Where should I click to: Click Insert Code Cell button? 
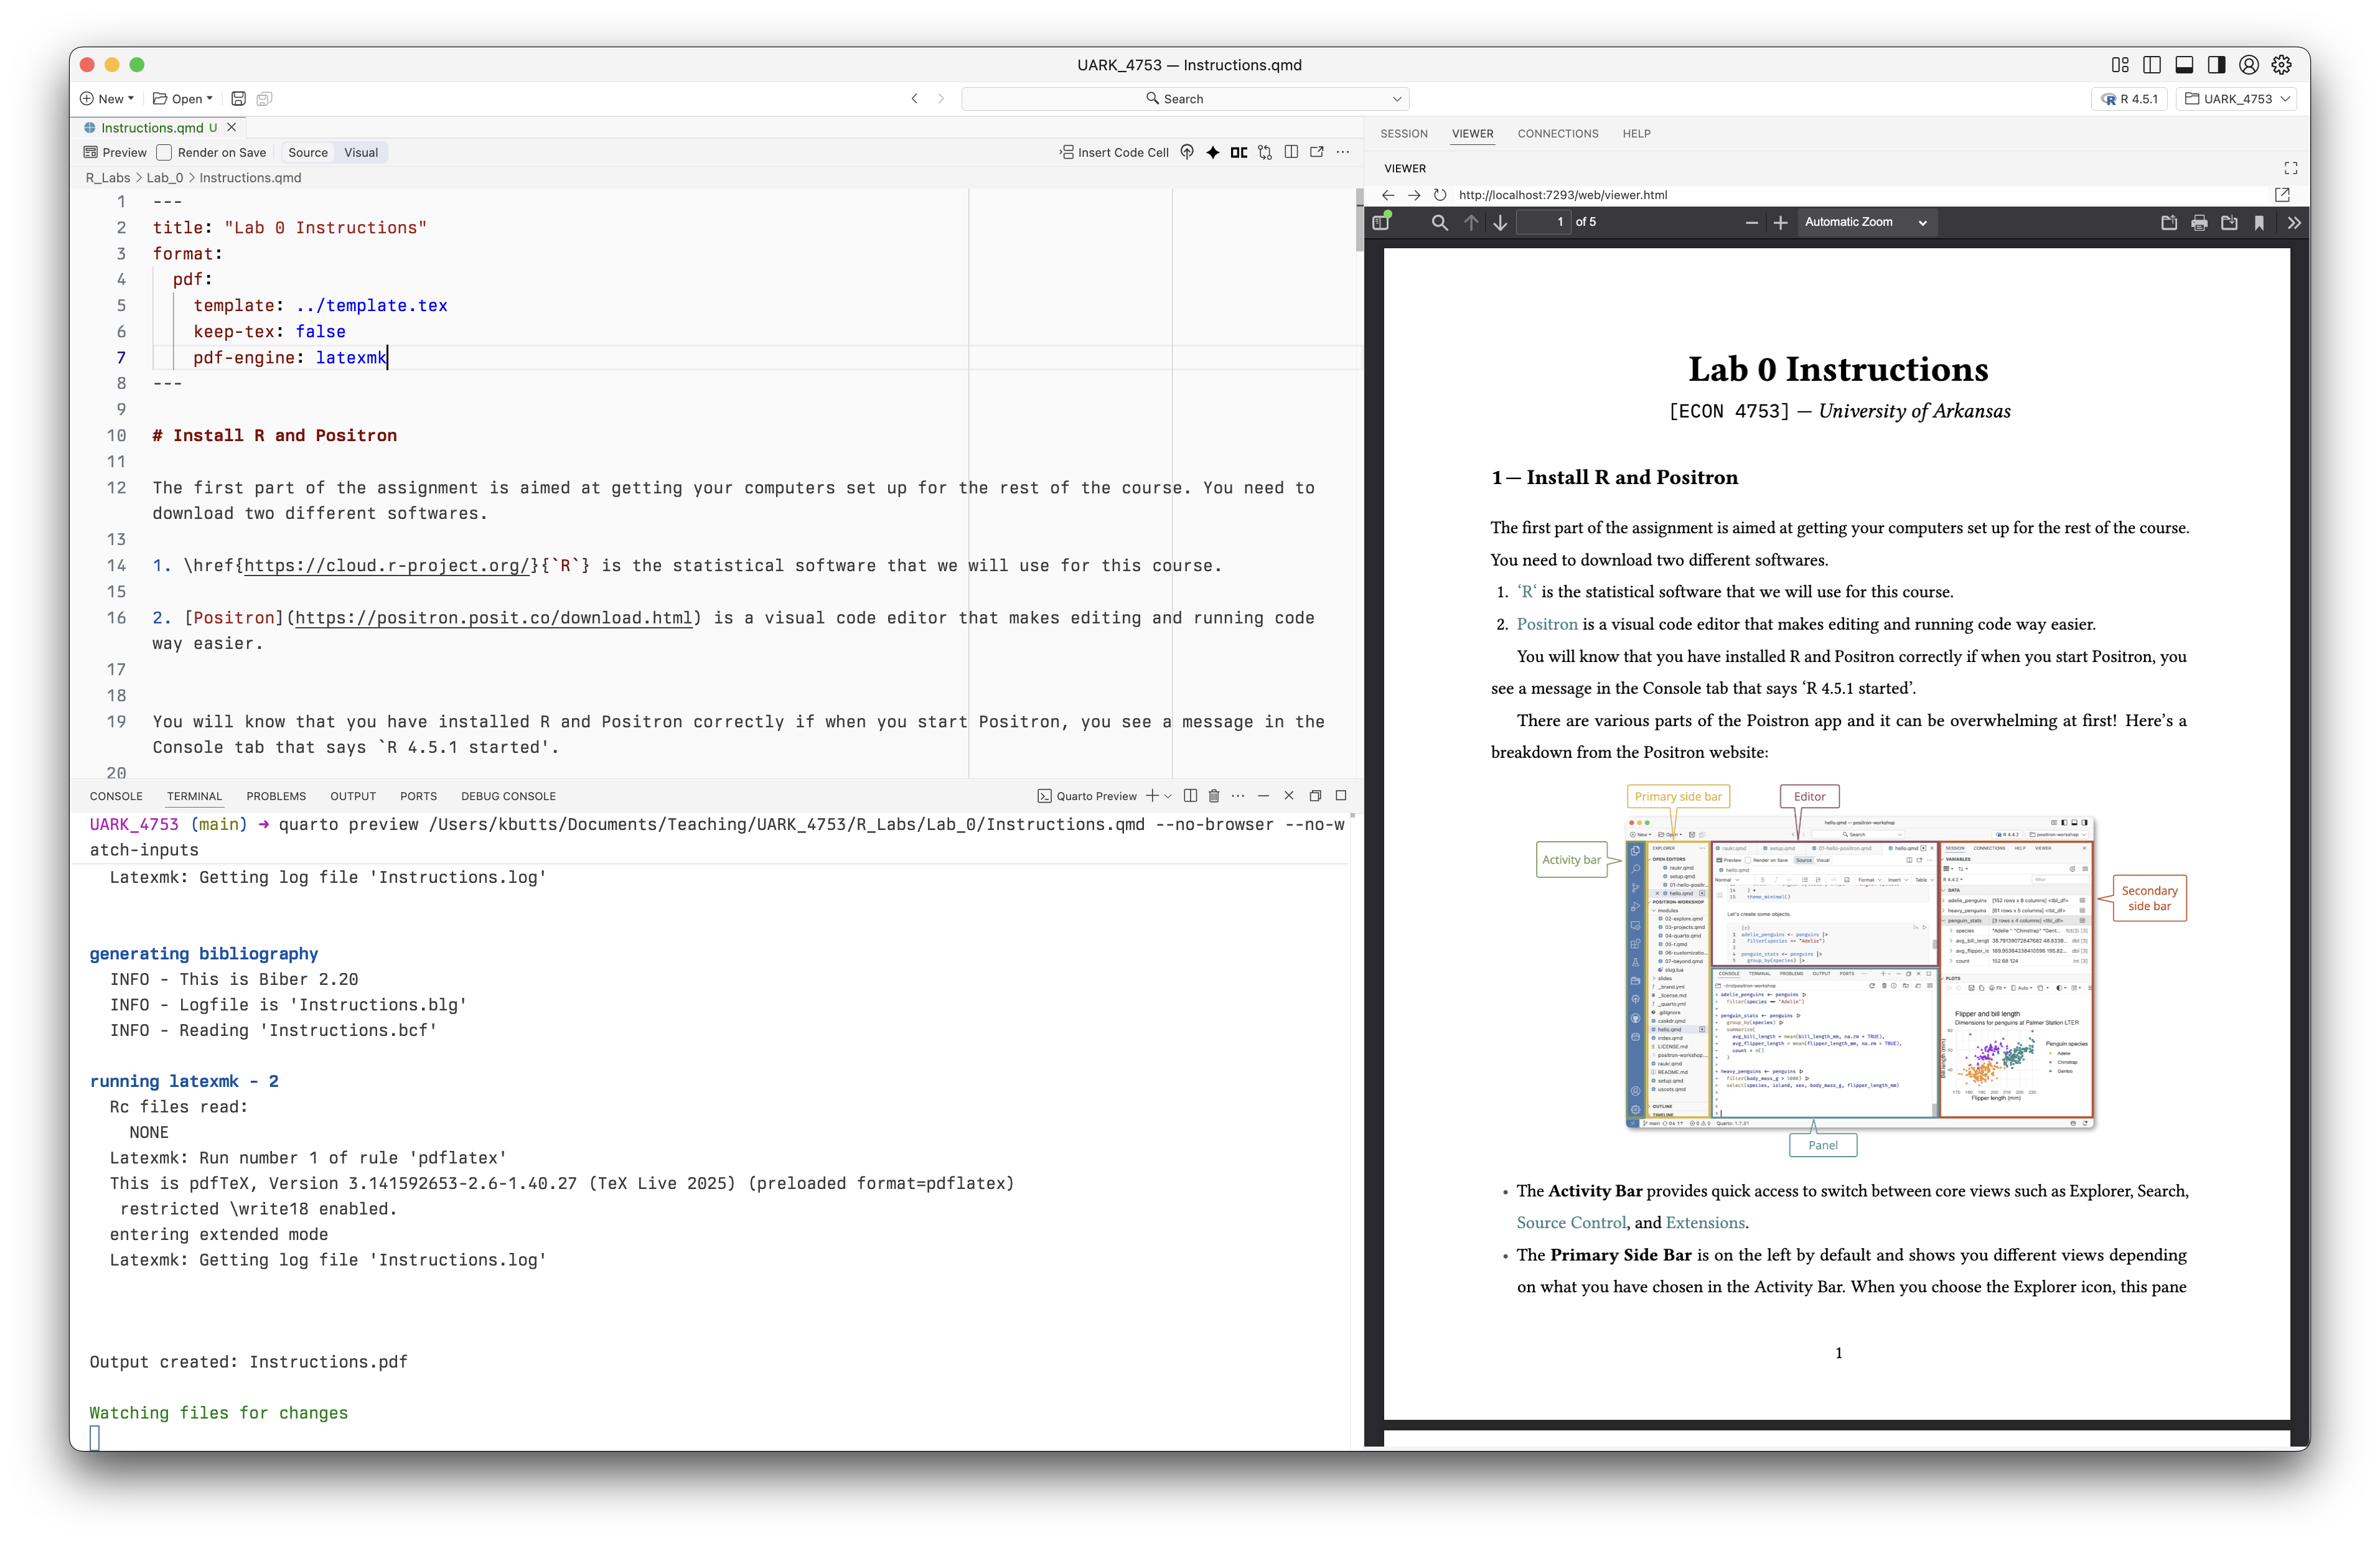coord(1114,153)
